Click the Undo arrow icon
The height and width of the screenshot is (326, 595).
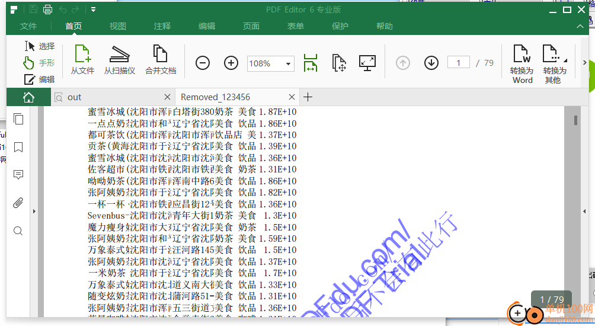[x=63, y=9]
